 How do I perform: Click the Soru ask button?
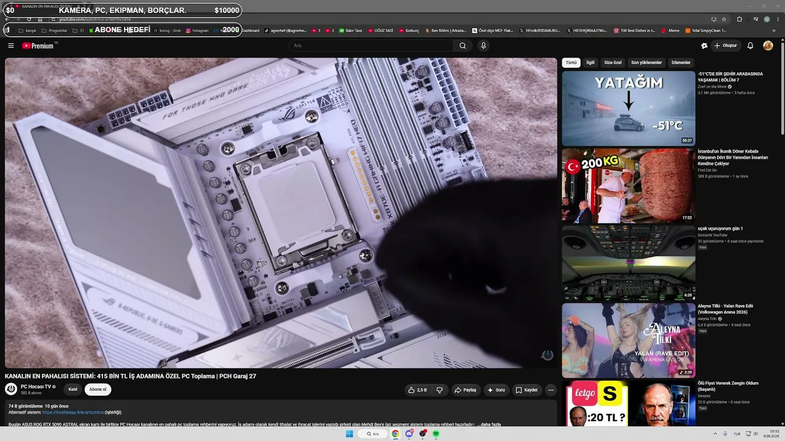(x=496, y=390)
